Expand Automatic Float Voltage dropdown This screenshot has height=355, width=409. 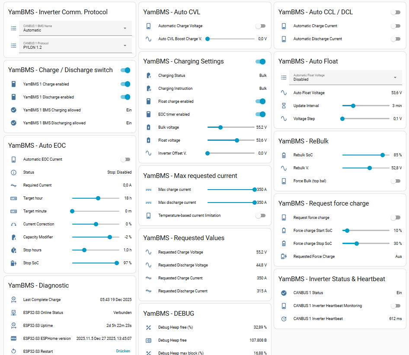click(345, 78)
